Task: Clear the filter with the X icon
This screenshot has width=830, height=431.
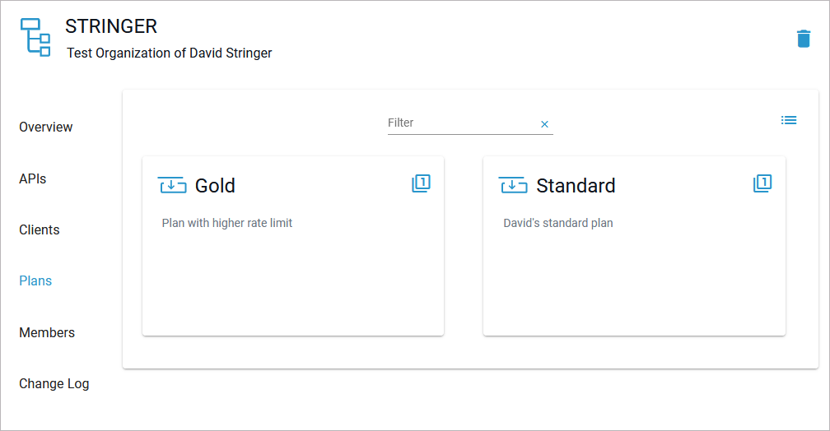Action: pyautogui.click(x=544, y=124)
